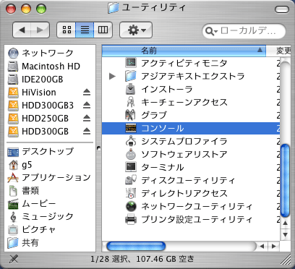Select the アクティビティモニタ icon
Screen dimensions: 295x269
click(131, 63)
